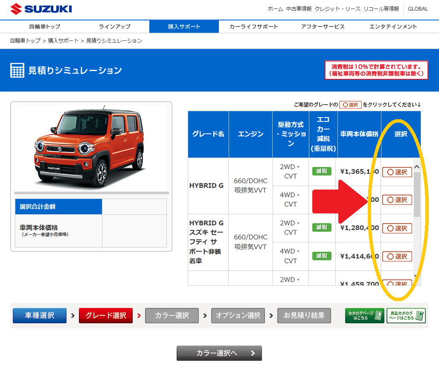439x371 pixels.
Task: Click the 見積りシミュレーション page heading
Action: pyautogui.click(x=75, y=70)
